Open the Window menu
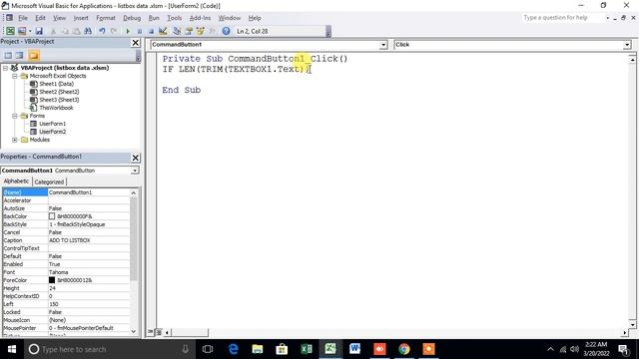 pyautogui.click(x=230, y=18)
